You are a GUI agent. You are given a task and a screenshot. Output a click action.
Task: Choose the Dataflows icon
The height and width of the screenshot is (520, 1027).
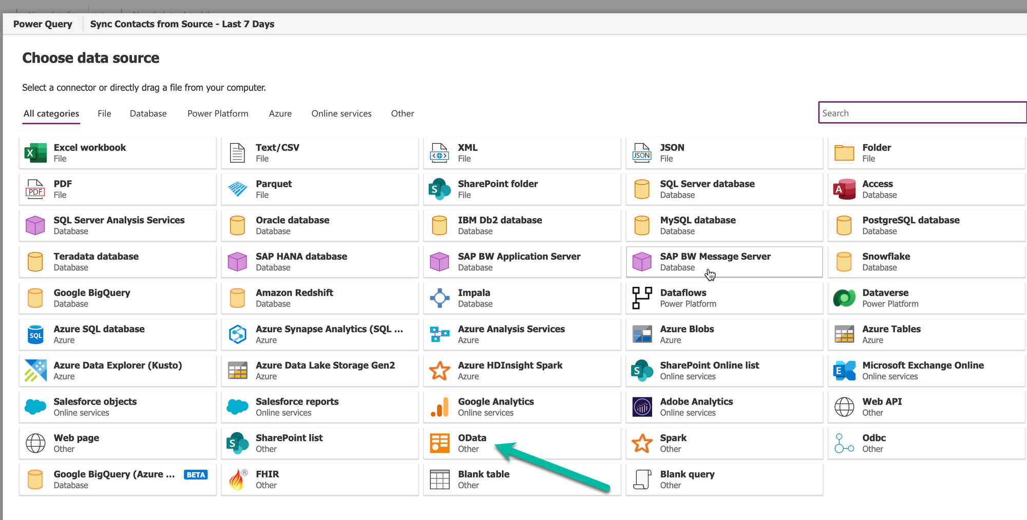642,298
